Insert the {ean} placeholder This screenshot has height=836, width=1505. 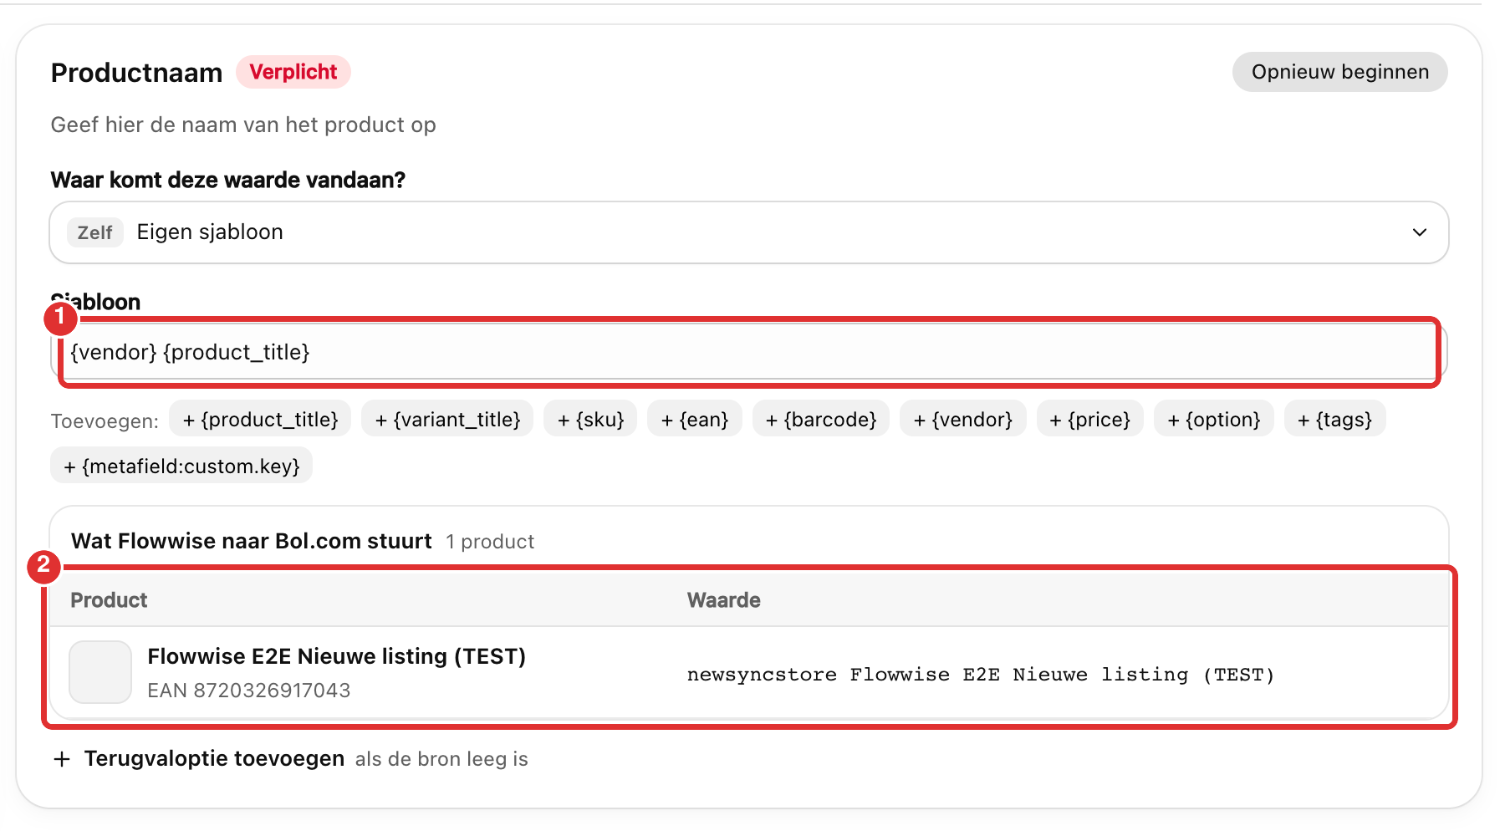(x=694, y=419)
